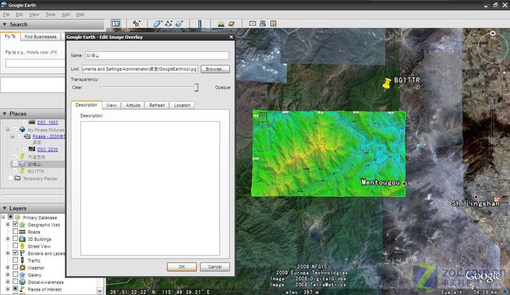Viewport: 510px width, 295px height.
Task: Enable the Street View layer checkbox
Action: point(15,245)
